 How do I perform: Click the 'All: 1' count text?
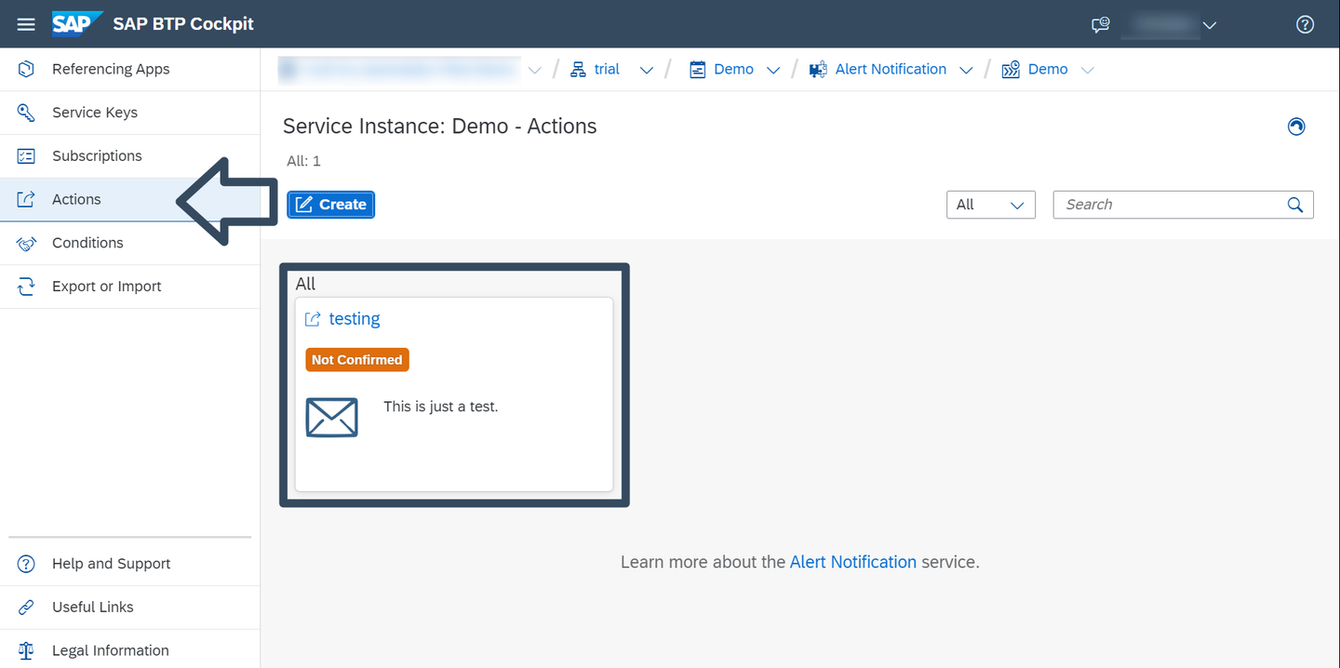pyautogui.click(x=303, y=161)
